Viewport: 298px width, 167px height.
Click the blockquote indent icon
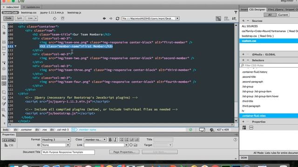coord(137,140)
